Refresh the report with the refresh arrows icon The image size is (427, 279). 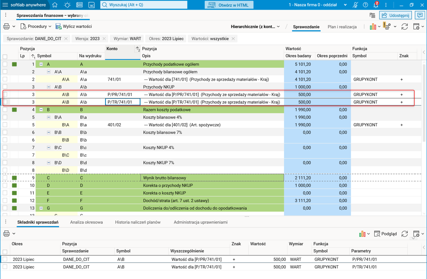(x=405, y=26)
